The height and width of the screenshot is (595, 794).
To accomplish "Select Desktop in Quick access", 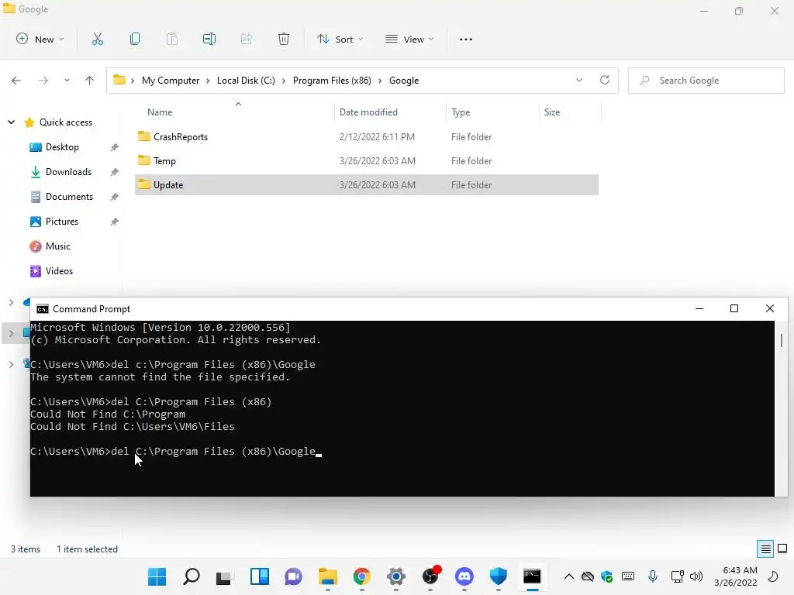I will (x=62, y=146).
